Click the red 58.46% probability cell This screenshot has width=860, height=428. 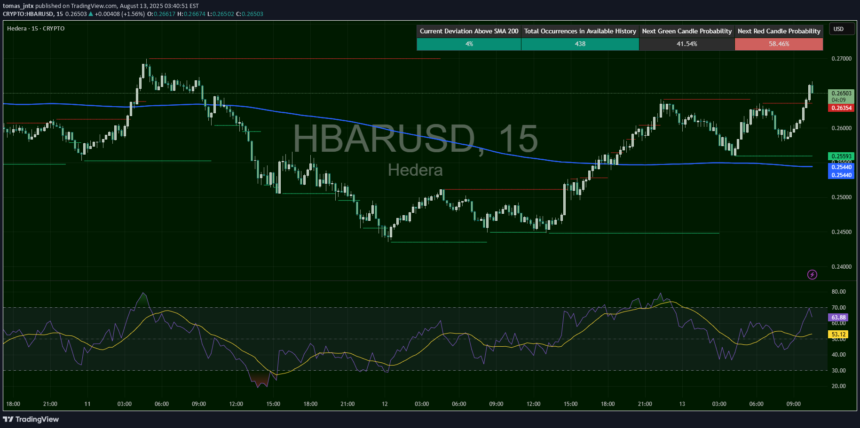pyautogui.click(x=779, y=44)
